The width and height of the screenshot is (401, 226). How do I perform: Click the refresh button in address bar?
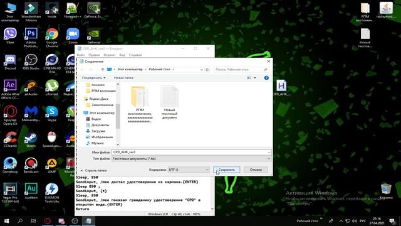(207, 70)
